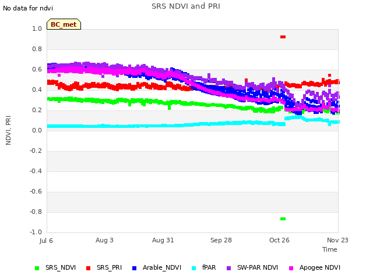The width and height of the screenshot is (373, 279).
Task: Click the Aug 31 x-axis label
Action: pyautogui.click(x=163, y=240)
